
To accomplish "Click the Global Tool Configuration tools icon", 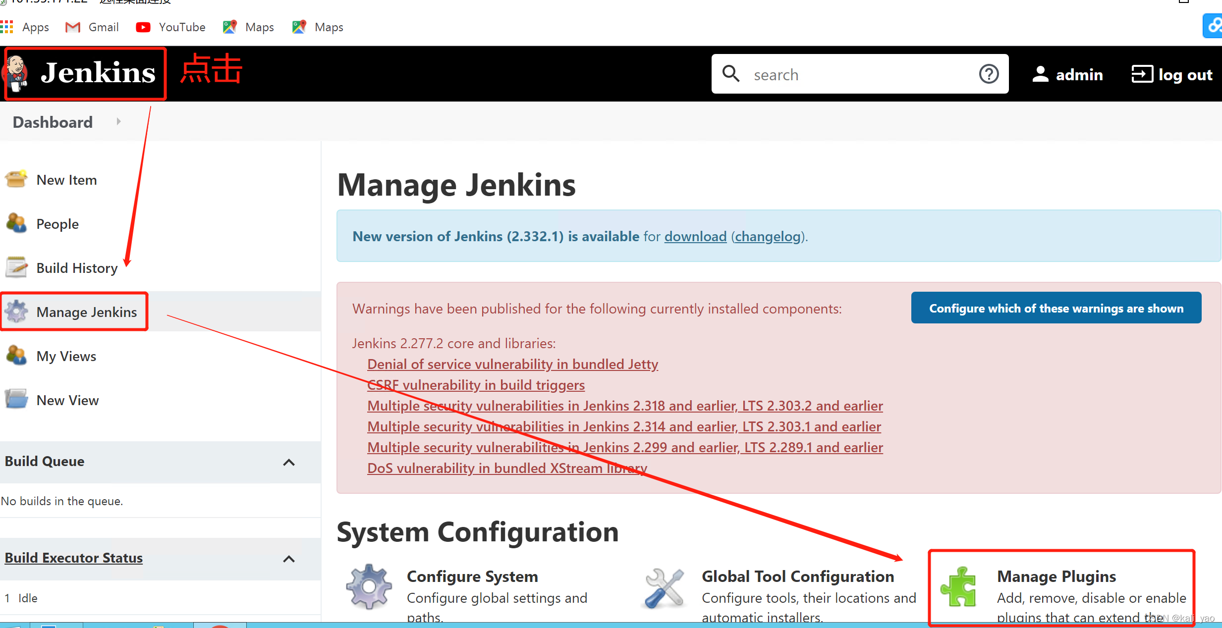I will click(665, 588).
